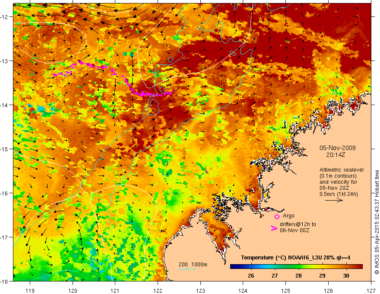The height and width of the screenshot is (294, 380).
Task: Click the longitude axis label 123
Action: click(200, 291)
